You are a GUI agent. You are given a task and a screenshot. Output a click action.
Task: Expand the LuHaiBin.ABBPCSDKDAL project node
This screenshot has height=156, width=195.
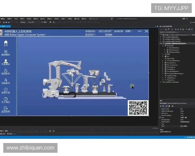(161, 41)
